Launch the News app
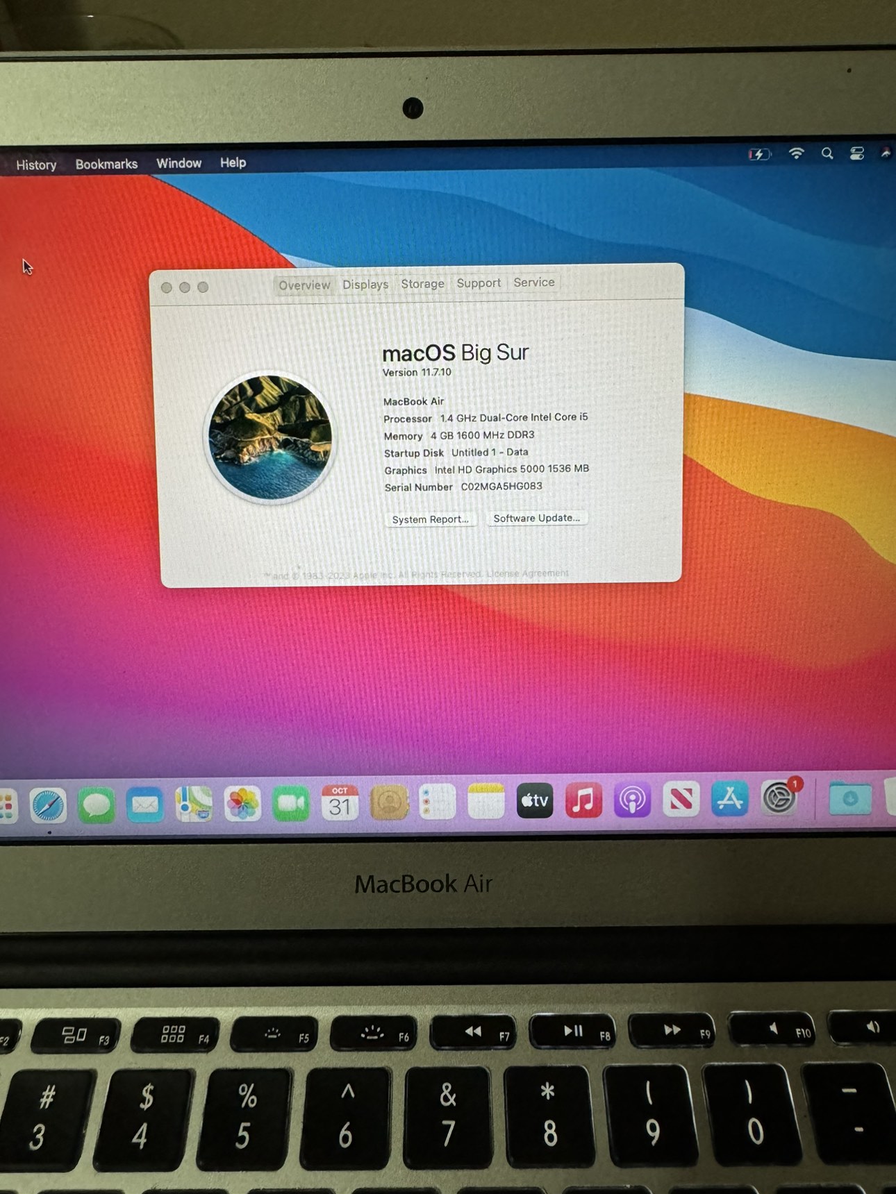Image resolution: width=896 pixels, height=1194 pixels. (x=681, y=799)
